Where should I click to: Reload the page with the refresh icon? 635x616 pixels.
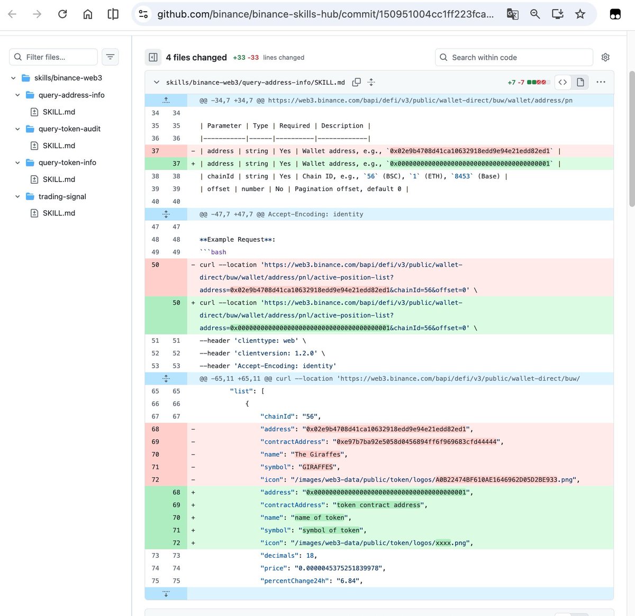[x=62, y=14]
